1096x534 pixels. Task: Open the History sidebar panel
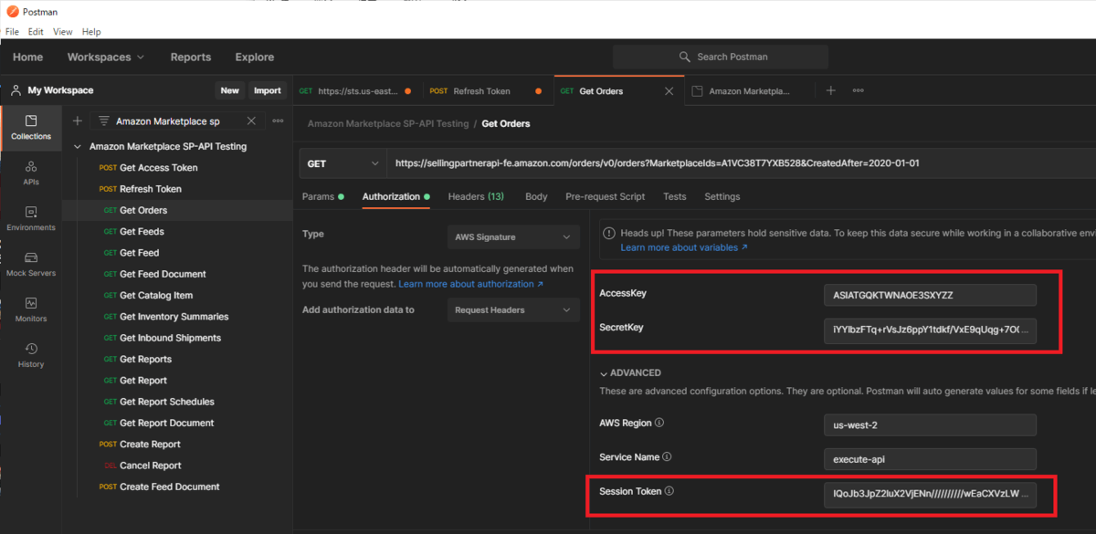click(x=31, y=355)
